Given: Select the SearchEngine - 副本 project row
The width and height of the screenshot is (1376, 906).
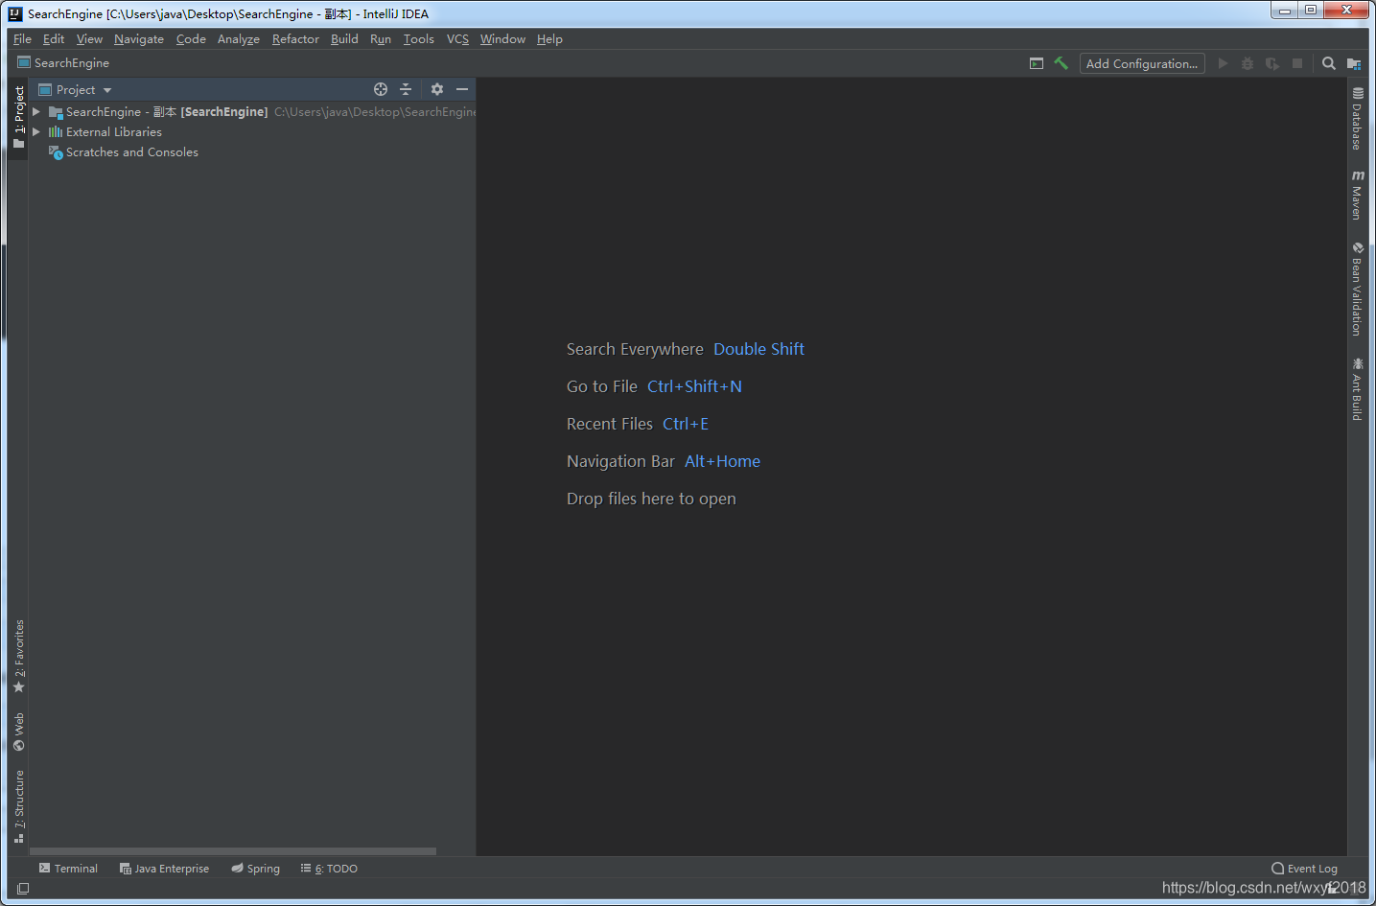Looking at the screenshot, I should point(252,112).
